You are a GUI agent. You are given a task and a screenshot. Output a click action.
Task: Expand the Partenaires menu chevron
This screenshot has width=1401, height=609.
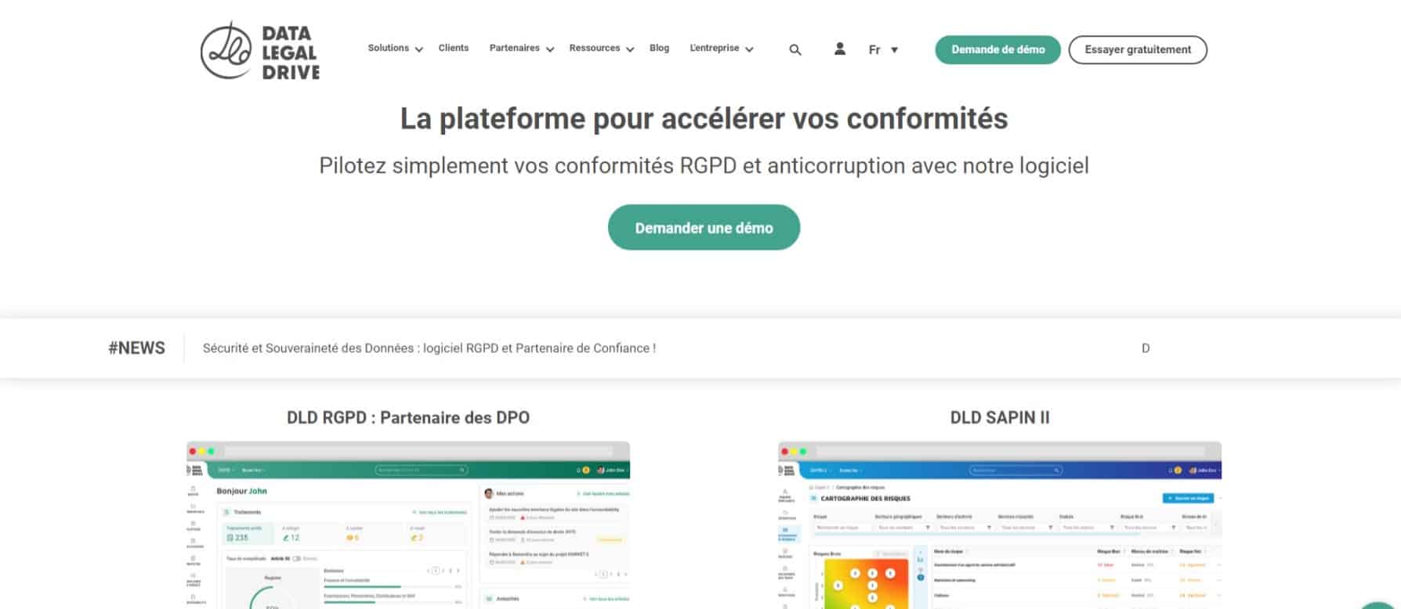pos(550,49)
